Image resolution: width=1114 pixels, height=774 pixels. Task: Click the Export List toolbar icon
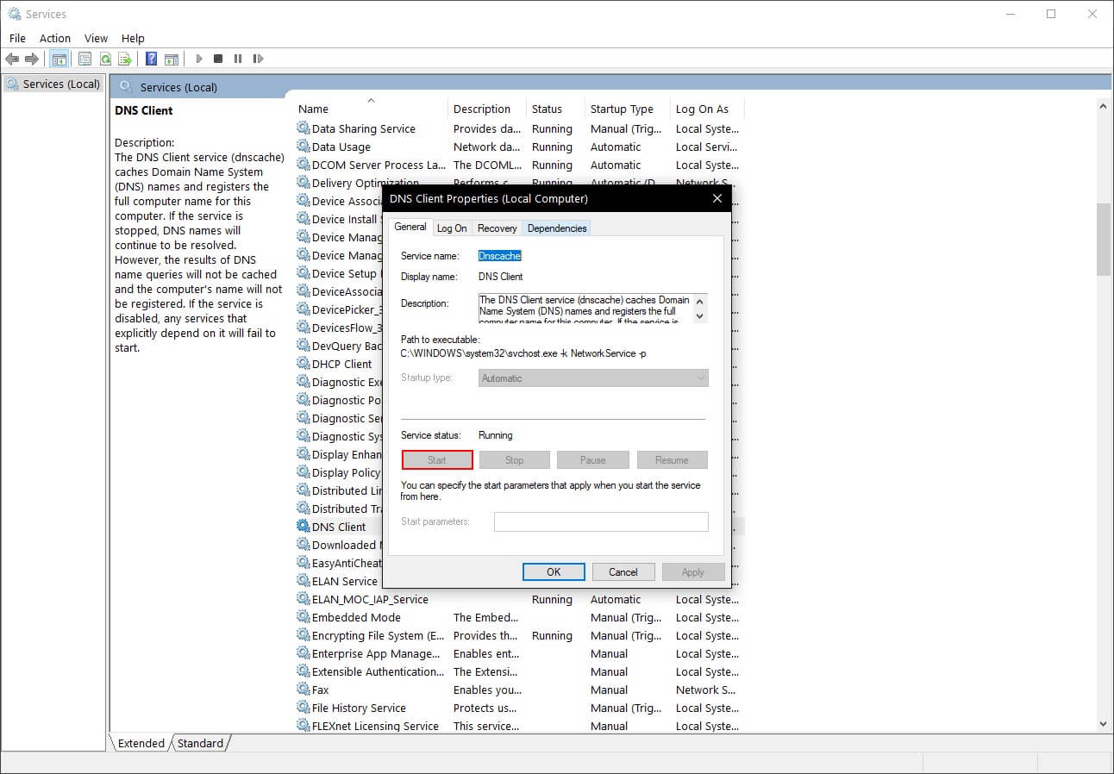(125, 59)
